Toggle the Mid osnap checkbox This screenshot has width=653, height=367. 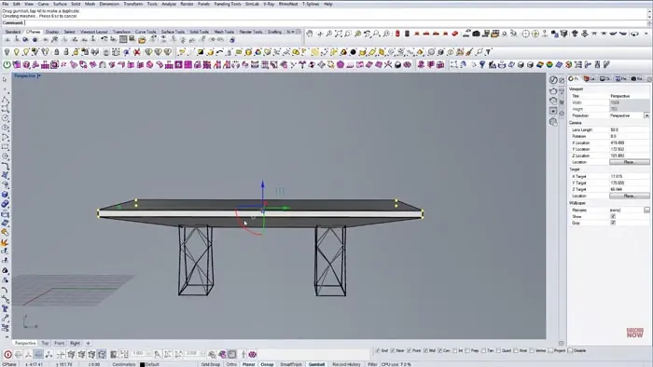coord(426,351)
